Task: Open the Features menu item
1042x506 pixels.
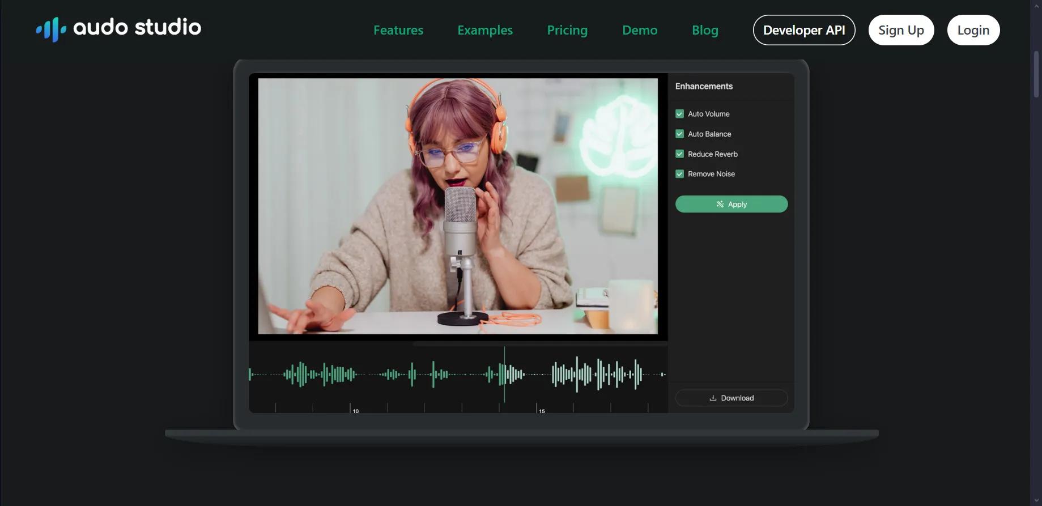Action: click(398, 30)
